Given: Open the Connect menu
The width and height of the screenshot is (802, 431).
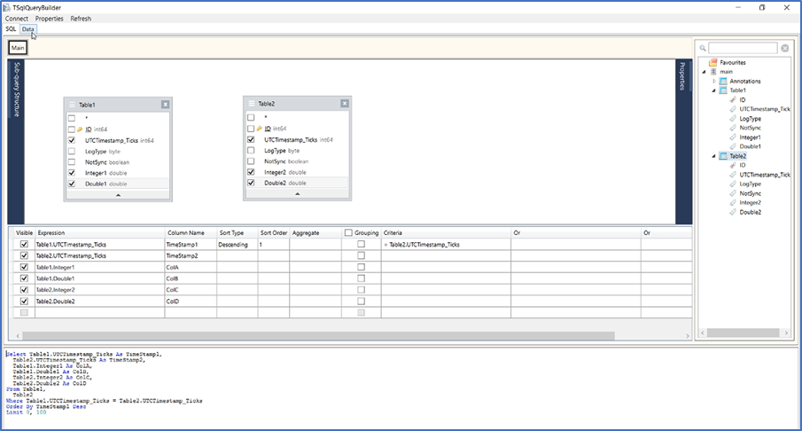Looking at the screenshot, I should click(x=17, y=19).
